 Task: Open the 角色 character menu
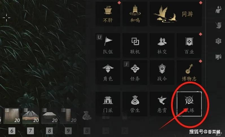coord(108,72)
